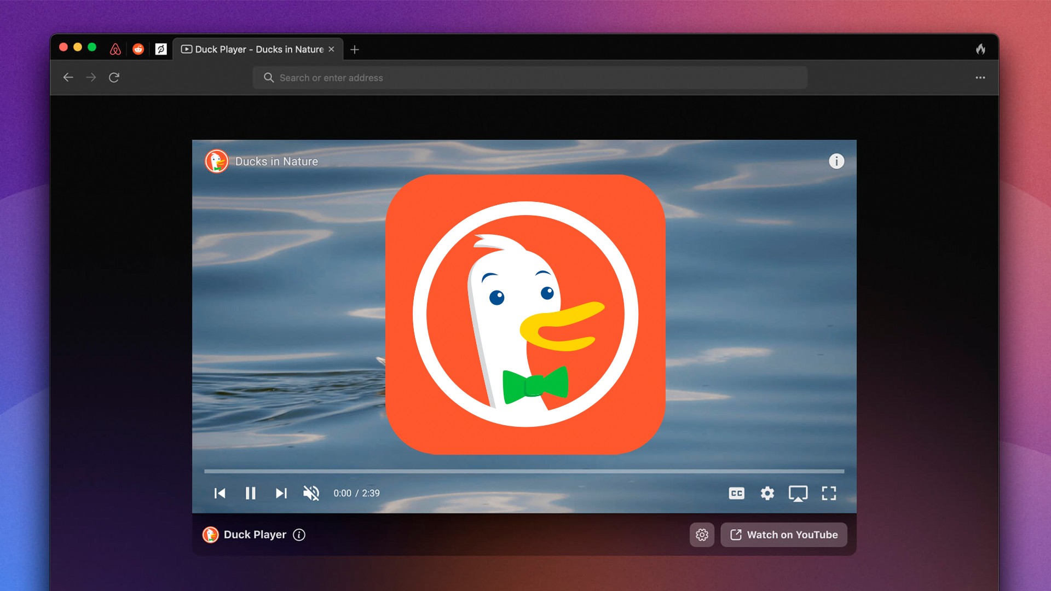Enter fullscreen mode
Viewport: 1051px width, 591px height.
829,493
